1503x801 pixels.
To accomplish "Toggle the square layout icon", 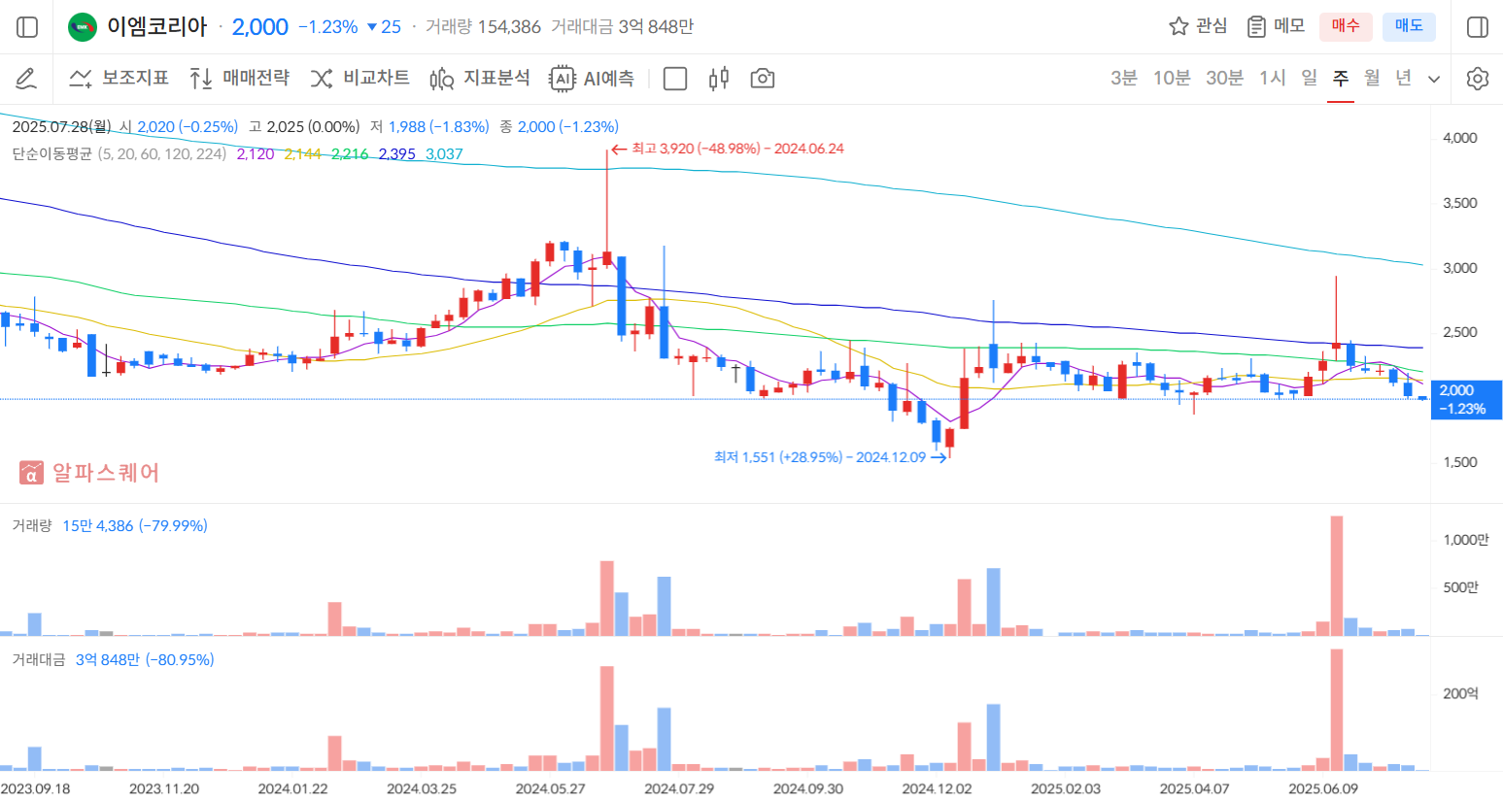I will [674, 79].
